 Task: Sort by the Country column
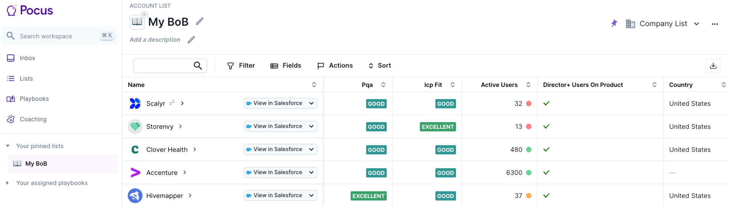[x=724, y=85]
